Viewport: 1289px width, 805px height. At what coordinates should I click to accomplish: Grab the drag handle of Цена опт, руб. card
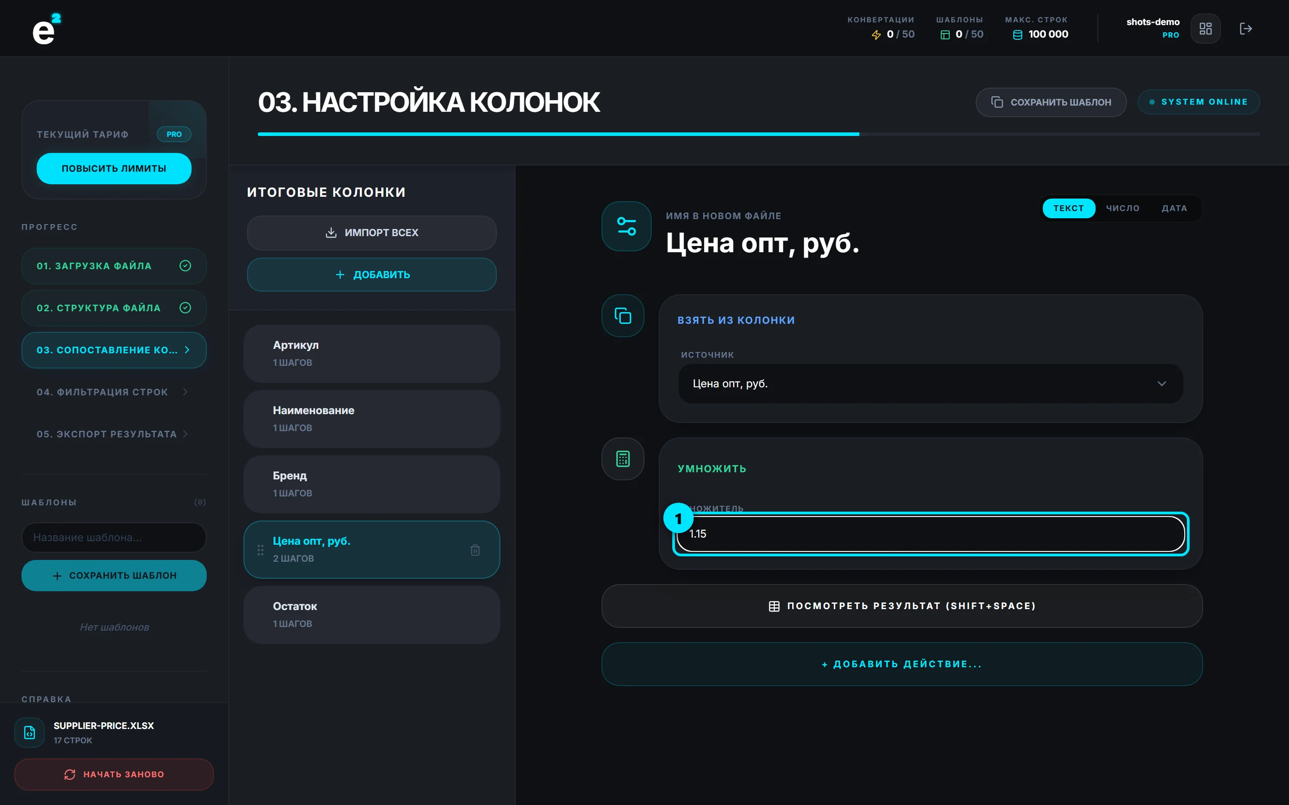[x=260, y=550]
